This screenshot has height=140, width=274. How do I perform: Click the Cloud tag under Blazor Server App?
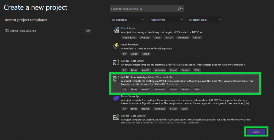[173, 109]
